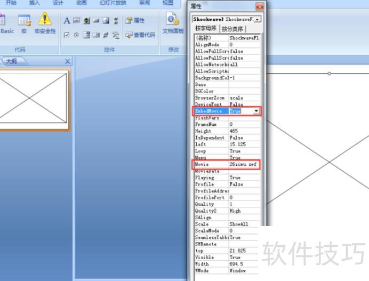Switch to the 动画 ribbon tab
The height and width of the screenshot is (281, 369).
click(82, 3)
